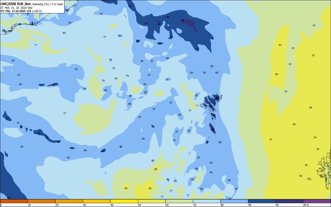Click the legend tick label 50
331x207 pixels.
[x=139, y=205]
